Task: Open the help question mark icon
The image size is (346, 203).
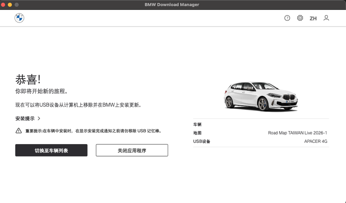Action: click(287, 18)
